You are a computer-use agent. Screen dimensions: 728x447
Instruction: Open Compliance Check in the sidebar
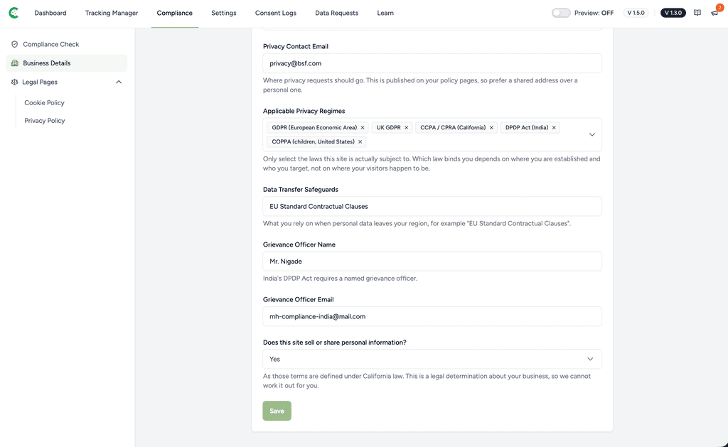pos(66,44)
